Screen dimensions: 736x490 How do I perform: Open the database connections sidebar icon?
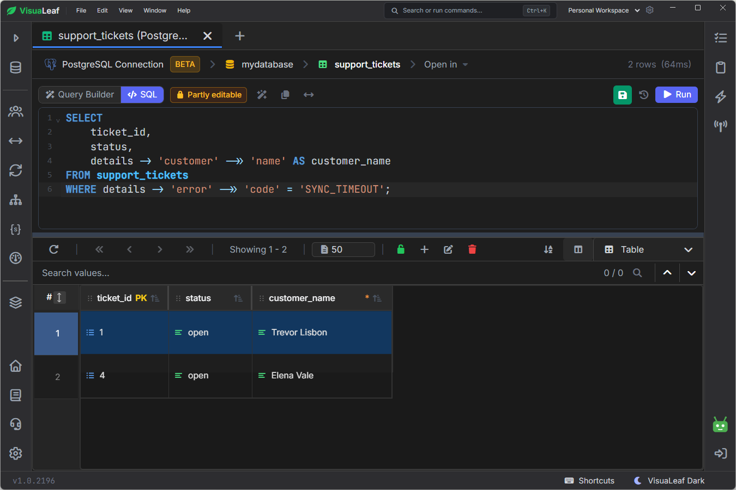(x=16, y=68)
